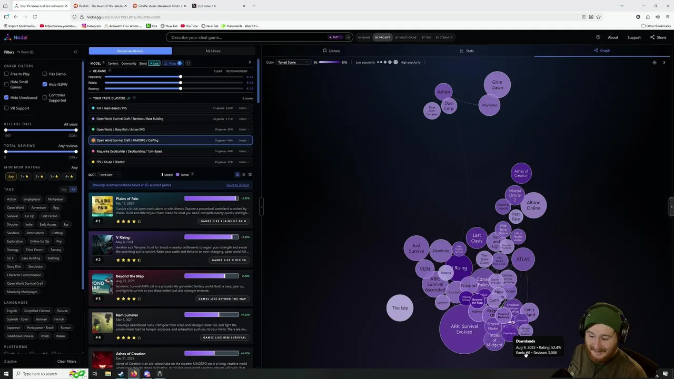Expand Details for FPS / Co-op / Shooter
674x379 pixels.
pos(243,162)
